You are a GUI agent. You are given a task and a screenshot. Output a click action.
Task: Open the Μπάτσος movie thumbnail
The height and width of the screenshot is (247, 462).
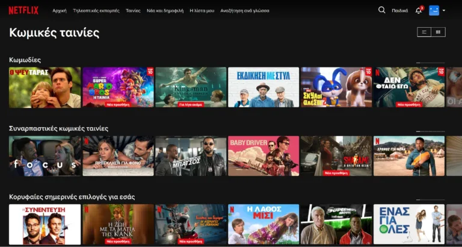[191, 156]
